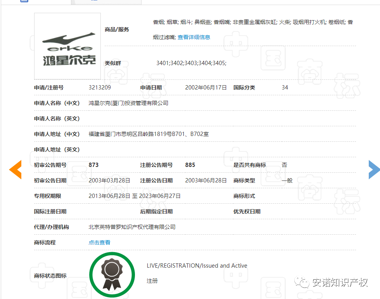Select goods list text starting with 香烟; 烟草
The image size is (380, 299).
(253, 29)
